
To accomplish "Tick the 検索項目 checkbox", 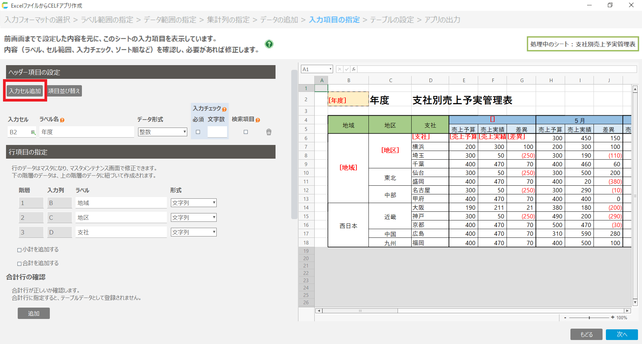I will point(246,132).
